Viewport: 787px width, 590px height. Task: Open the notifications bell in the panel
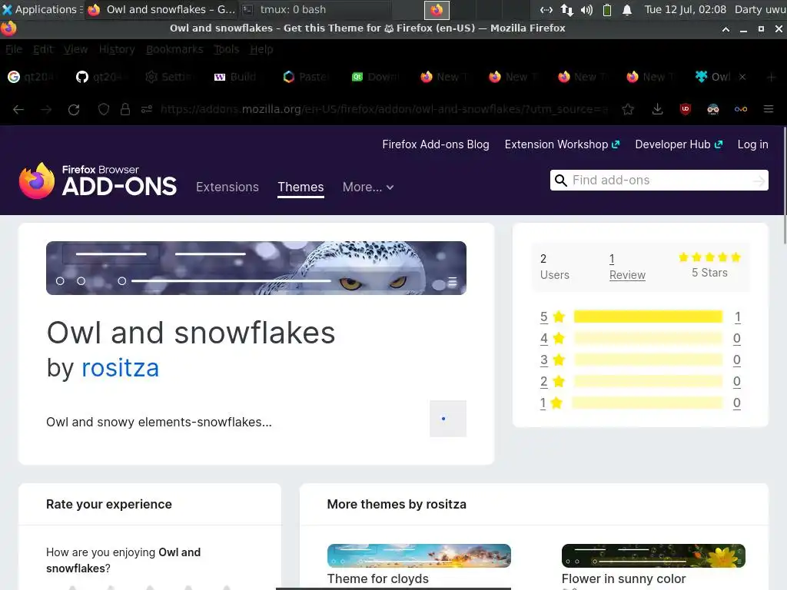(x=627, y=9)
